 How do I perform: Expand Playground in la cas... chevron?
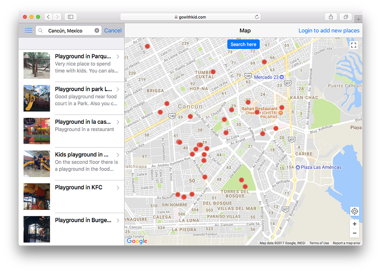coord(118,122)
